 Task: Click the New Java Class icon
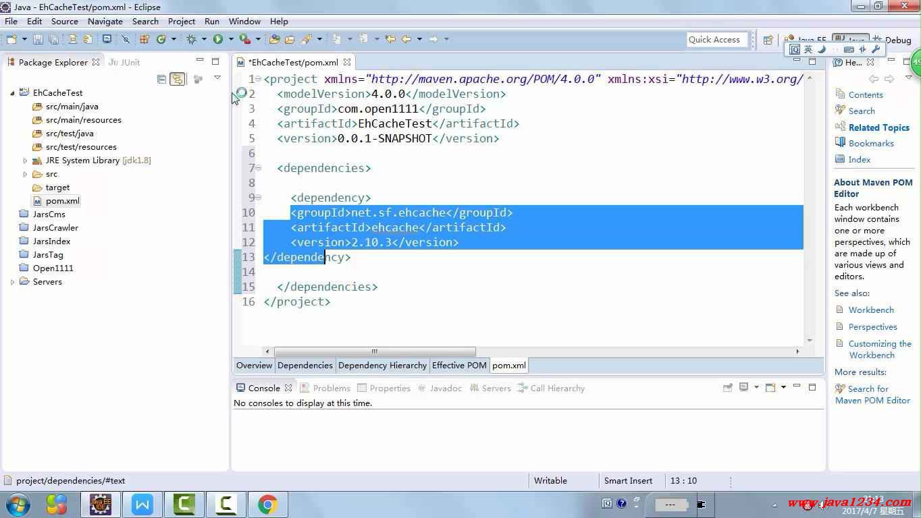point(161,39)
